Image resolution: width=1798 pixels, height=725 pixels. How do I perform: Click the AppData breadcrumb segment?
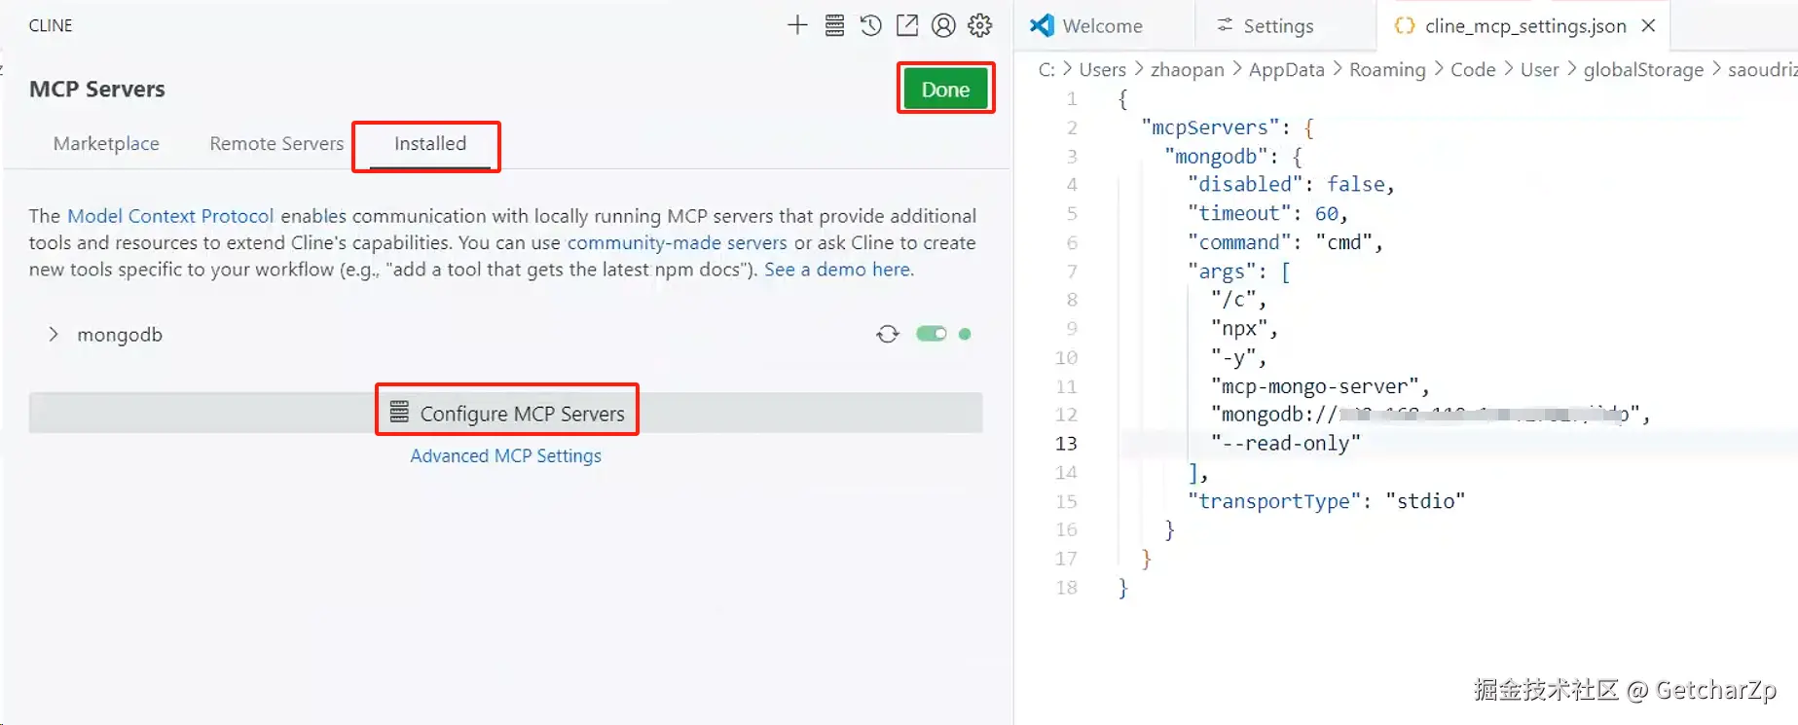(x=1286, y=70)
